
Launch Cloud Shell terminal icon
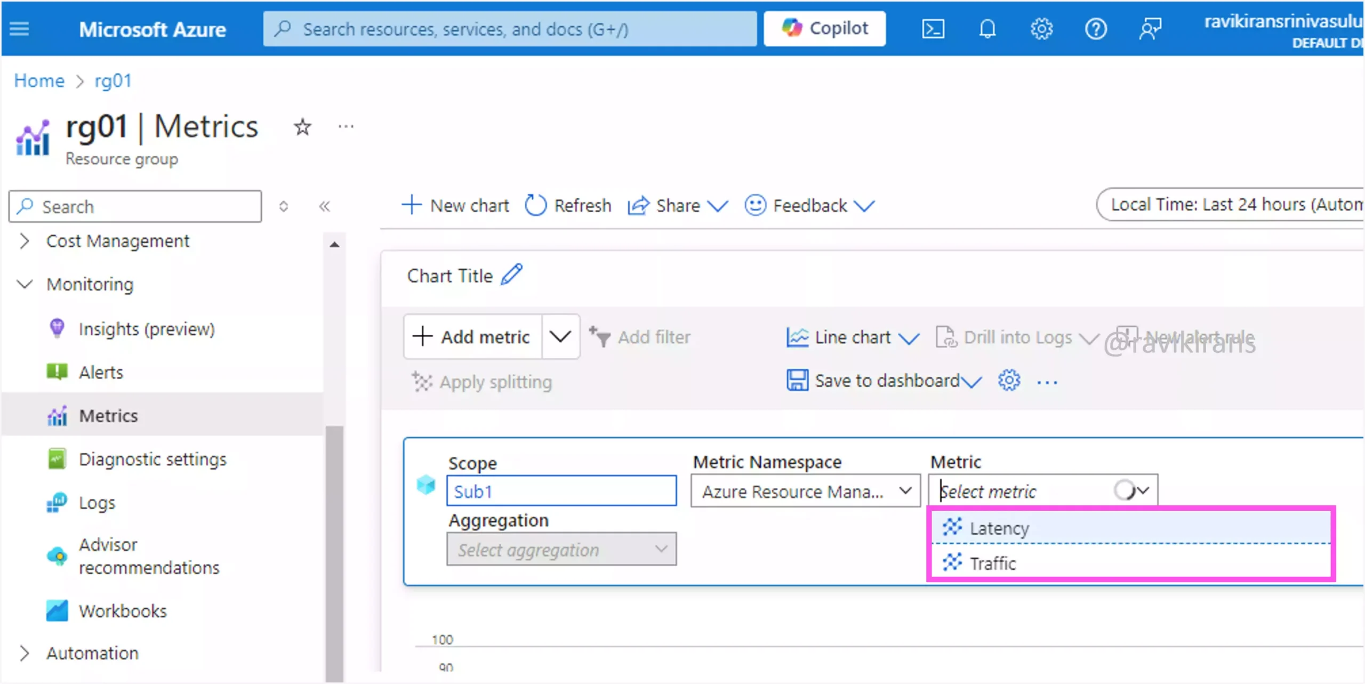(x=933, y=29)
